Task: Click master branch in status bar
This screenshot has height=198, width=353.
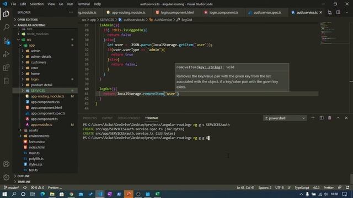Action: click(12, 188)
